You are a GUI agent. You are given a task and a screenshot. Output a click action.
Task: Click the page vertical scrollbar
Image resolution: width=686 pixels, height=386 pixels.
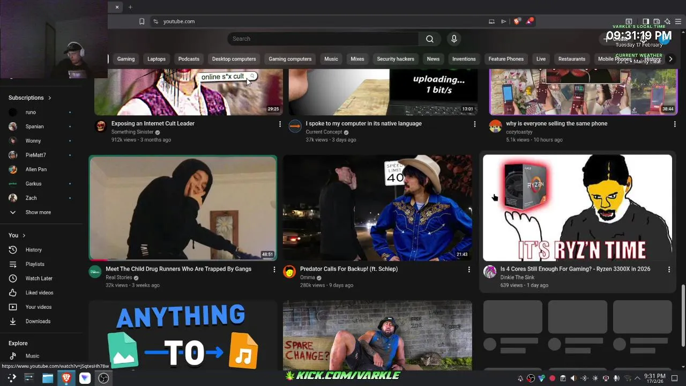[x=683, y=315]
